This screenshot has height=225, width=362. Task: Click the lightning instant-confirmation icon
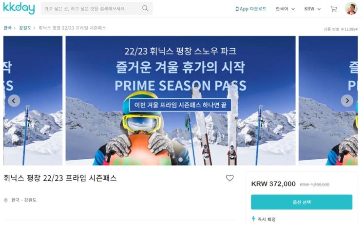tap(253, 219)
